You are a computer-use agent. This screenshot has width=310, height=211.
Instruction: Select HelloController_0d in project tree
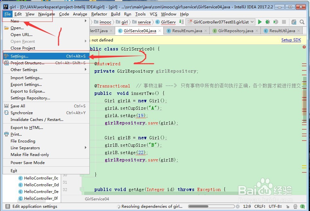coord(39,185)
